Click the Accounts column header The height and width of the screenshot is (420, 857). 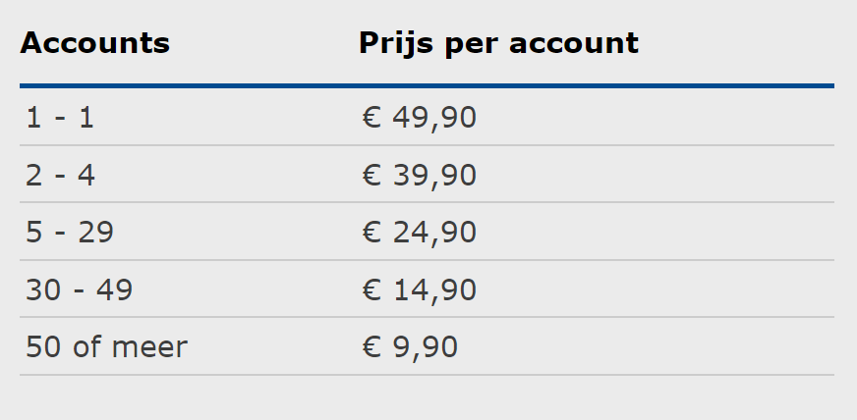pyautogui.click(x=94, y=42)
